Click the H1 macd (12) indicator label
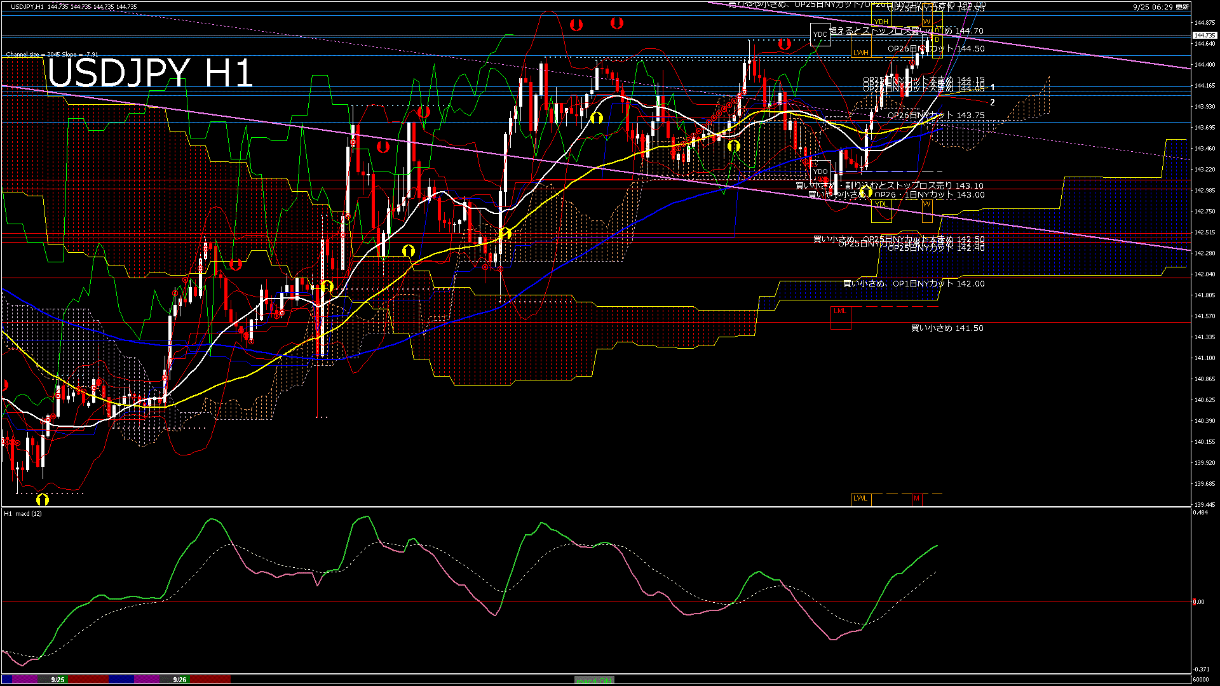 click(x=23, y=513)
